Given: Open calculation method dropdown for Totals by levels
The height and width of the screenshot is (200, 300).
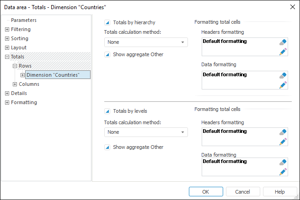Looking at the screenshot, I should click(x=183, y=132).
